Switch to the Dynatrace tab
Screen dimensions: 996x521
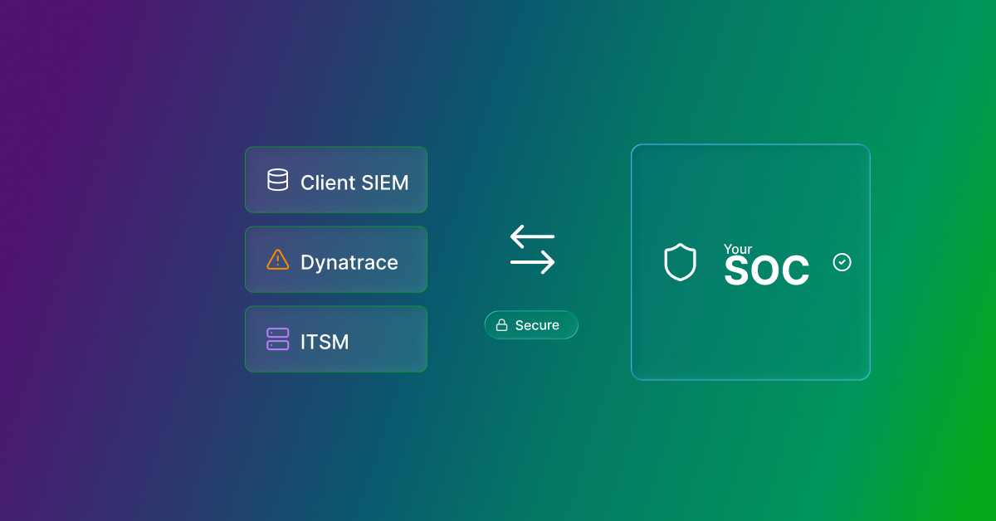pyautogui.click(x=335, y=259)
